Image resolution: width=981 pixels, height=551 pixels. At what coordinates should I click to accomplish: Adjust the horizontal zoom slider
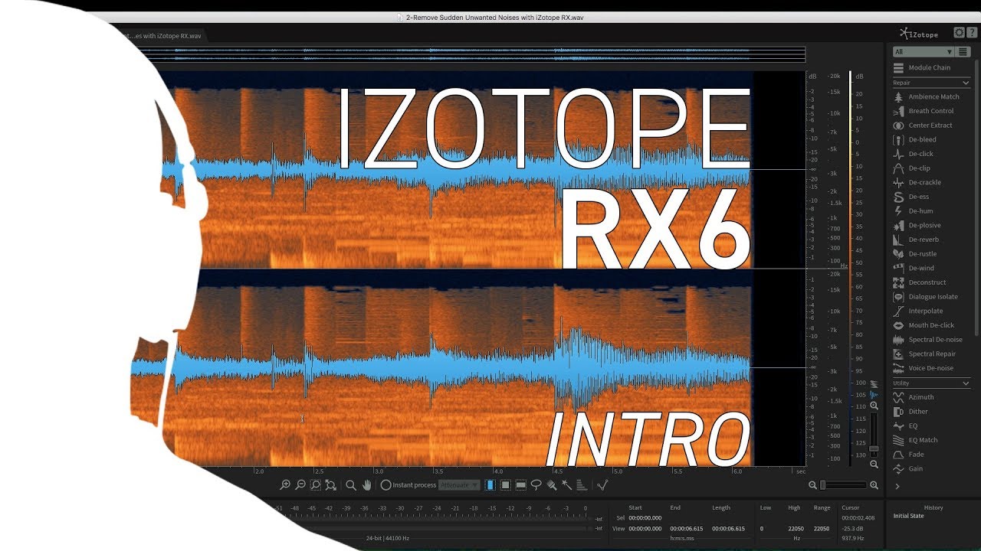[x=844, y=485]
